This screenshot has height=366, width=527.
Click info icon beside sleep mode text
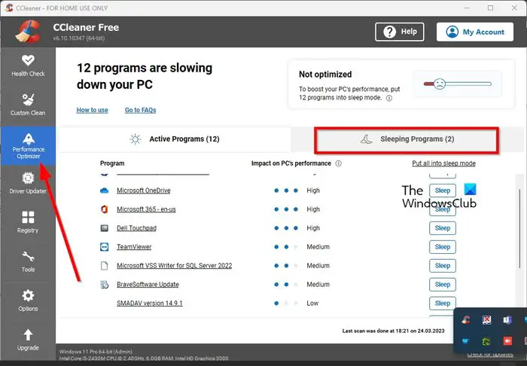tap(389, 98)
